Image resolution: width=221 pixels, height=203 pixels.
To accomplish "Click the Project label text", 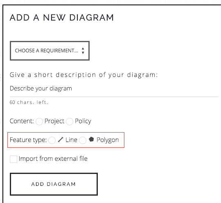I will 54,121.
